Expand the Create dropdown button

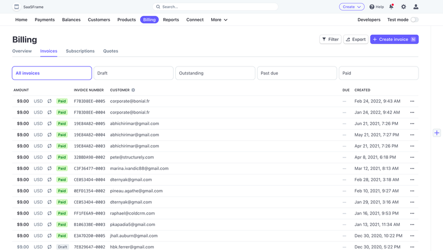[x=351, y=7]
